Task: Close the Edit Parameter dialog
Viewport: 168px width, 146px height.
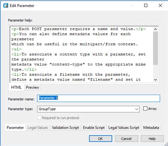Action: (160, 5)
